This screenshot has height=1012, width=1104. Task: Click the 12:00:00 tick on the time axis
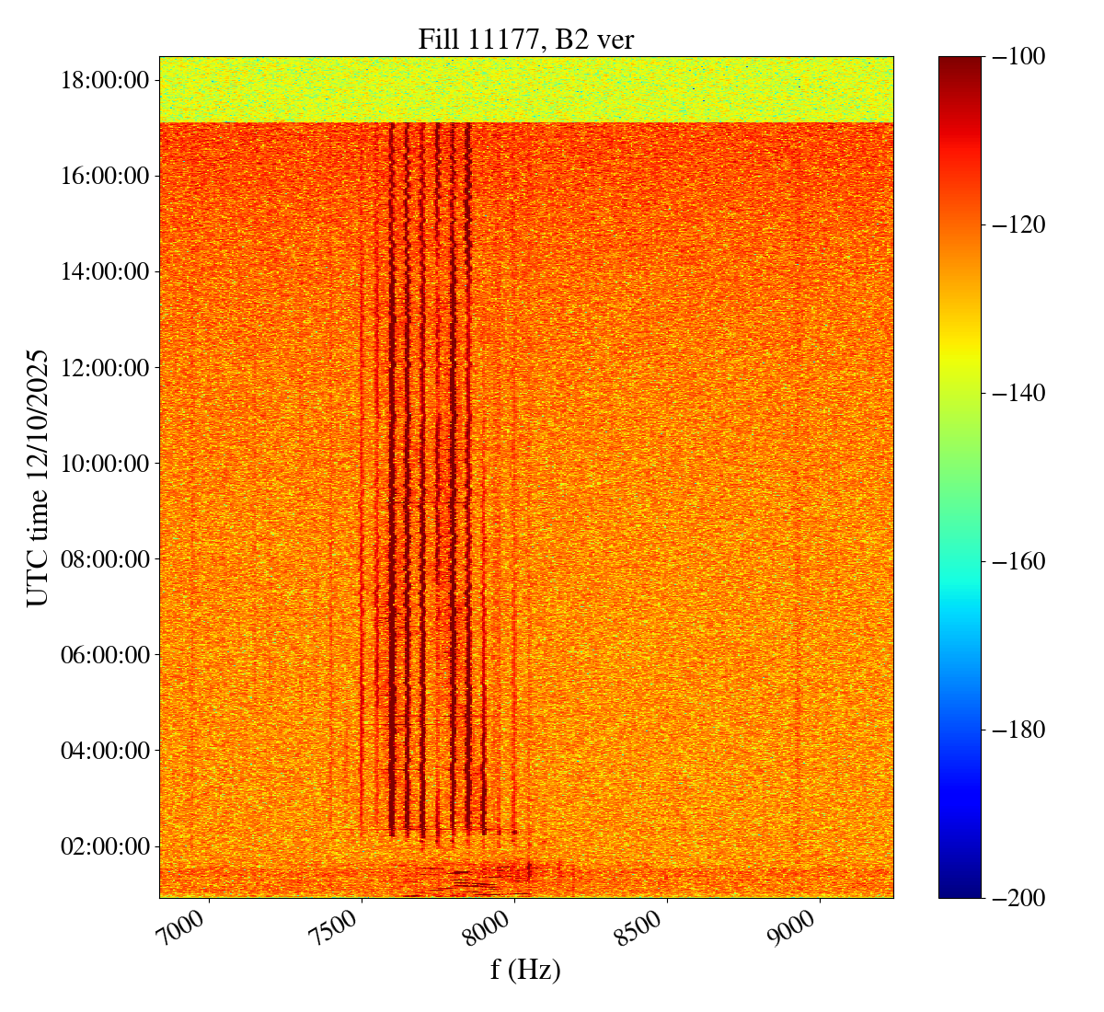pyautogui.click(x=104, y=367)
